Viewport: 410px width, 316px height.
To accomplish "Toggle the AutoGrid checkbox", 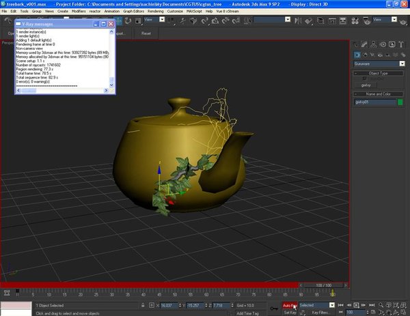I will [363, 79].
